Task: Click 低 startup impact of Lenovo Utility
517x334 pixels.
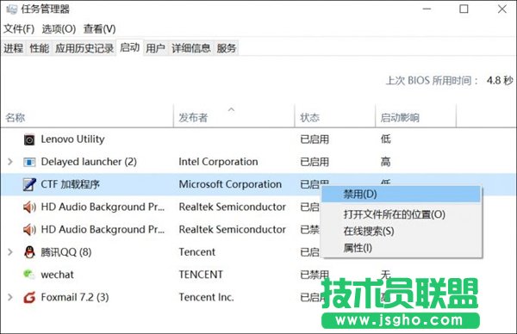Action: point(385,139)
